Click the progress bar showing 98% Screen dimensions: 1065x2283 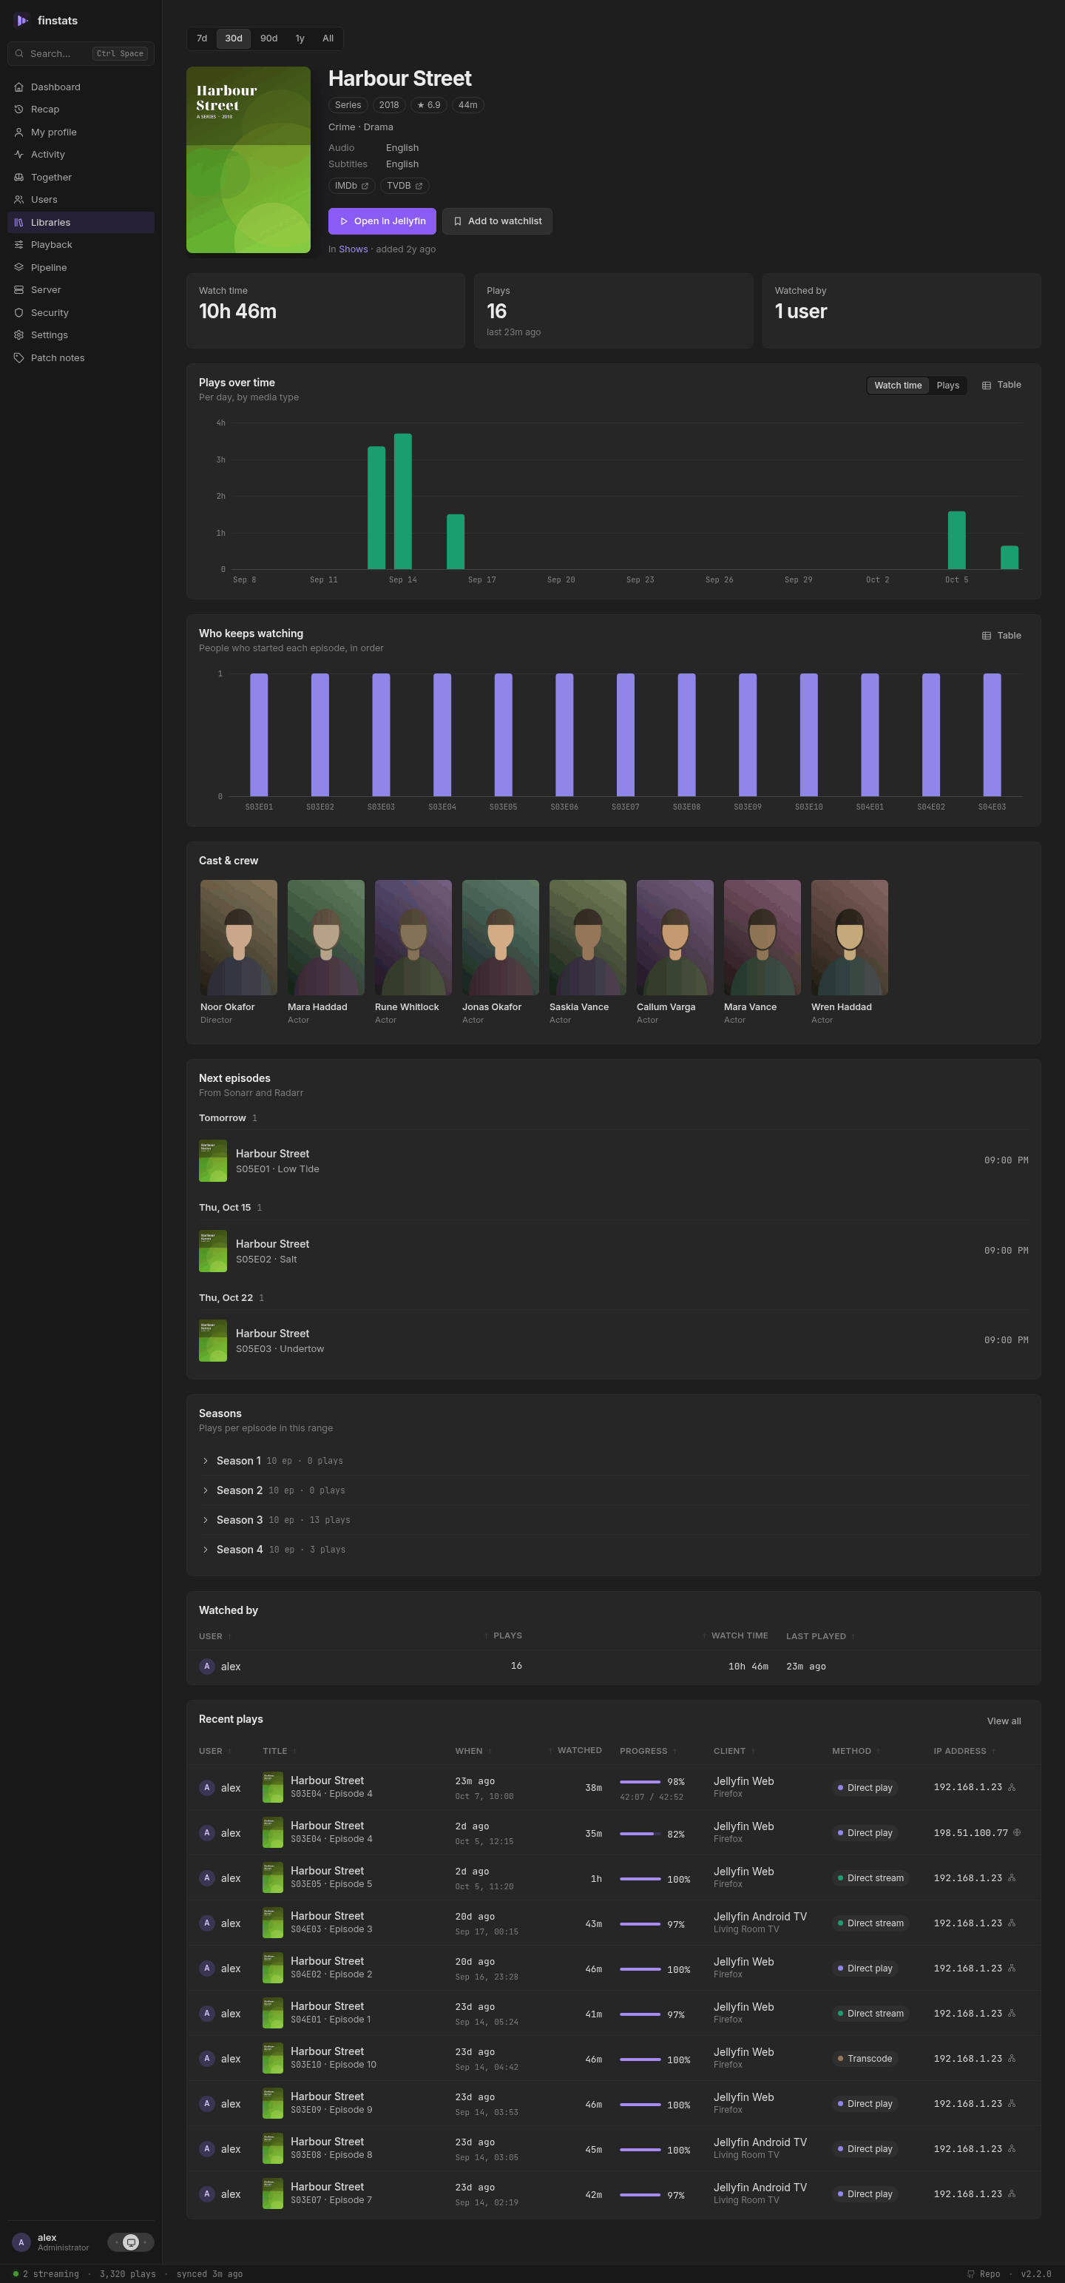pos(640,1781)
